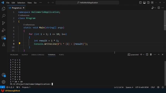Toggle the bottom panel layout button
Viewport: 166px width, 93px height.
click(144, 3)
